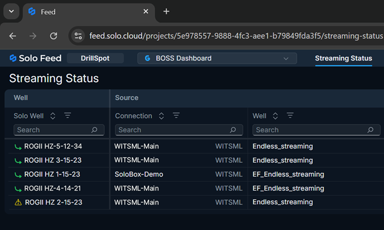Screen dimensions: 384x230
Task: Click streaming arrow icon for ROGII HZ 3-15-23
Action: click(18, 161)
